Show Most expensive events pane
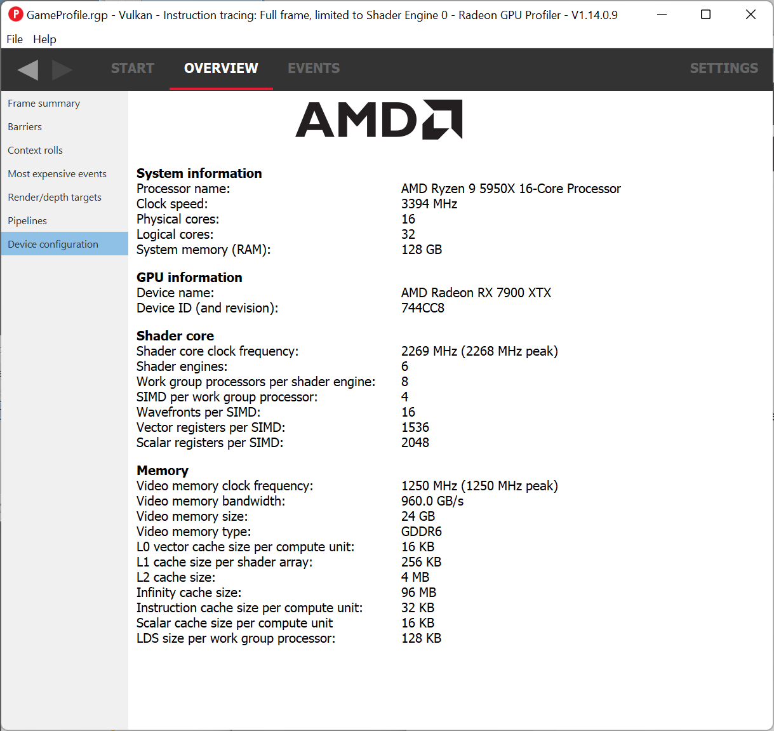Viewport: 774px width, 731px height. tap(64, 173)
